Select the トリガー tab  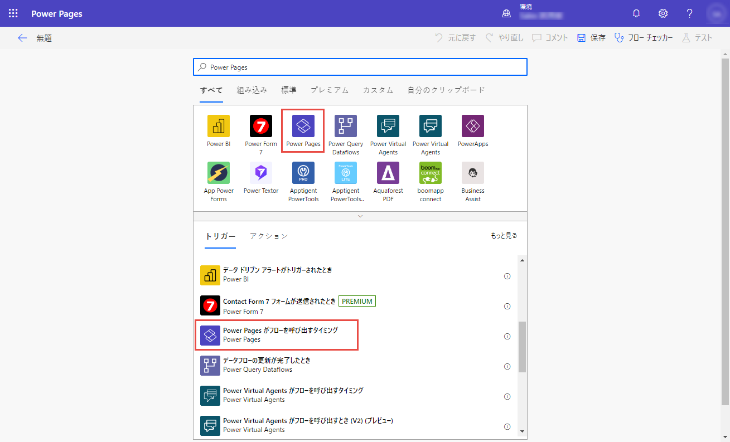pyautogui.click(x=220, y=236)
